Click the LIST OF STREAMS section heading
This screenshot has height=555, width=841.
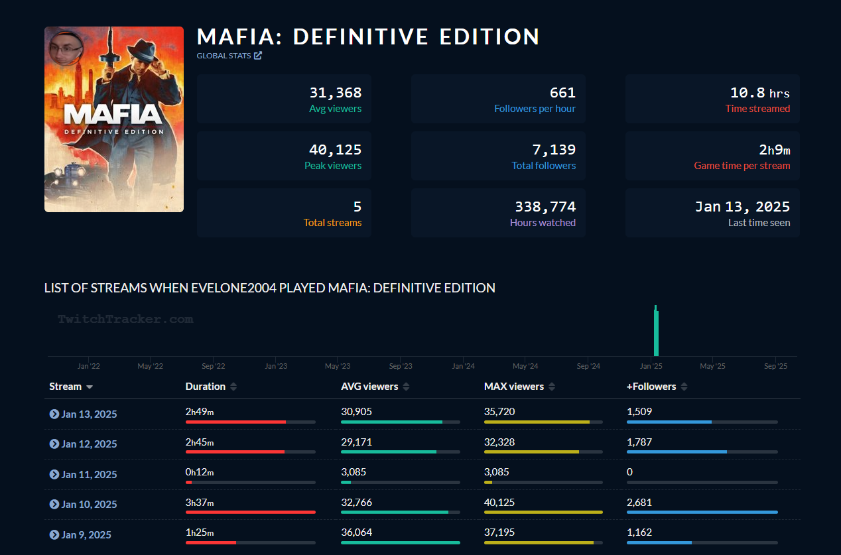(x=270, y=288)
